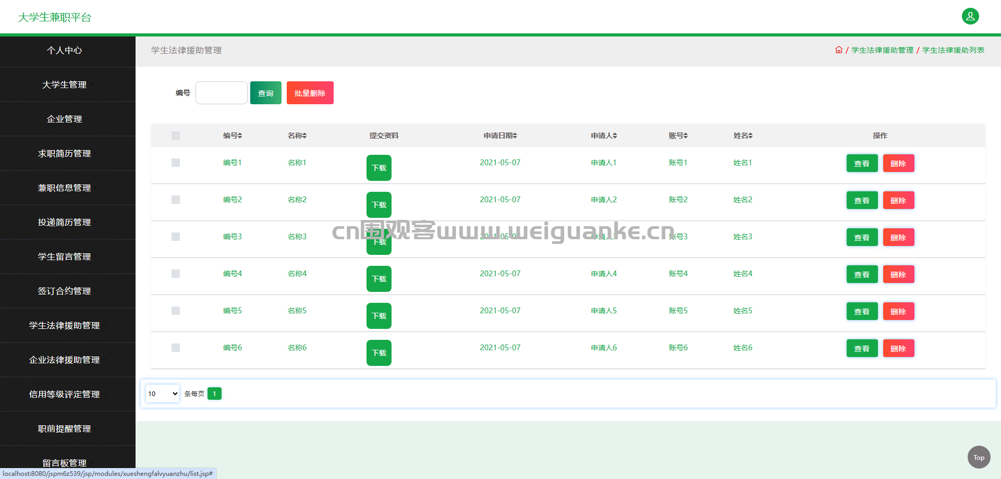This screenshot has height=479, width=1001.
Task: Go to page 1 in pagination
Action: pos(214,394)
